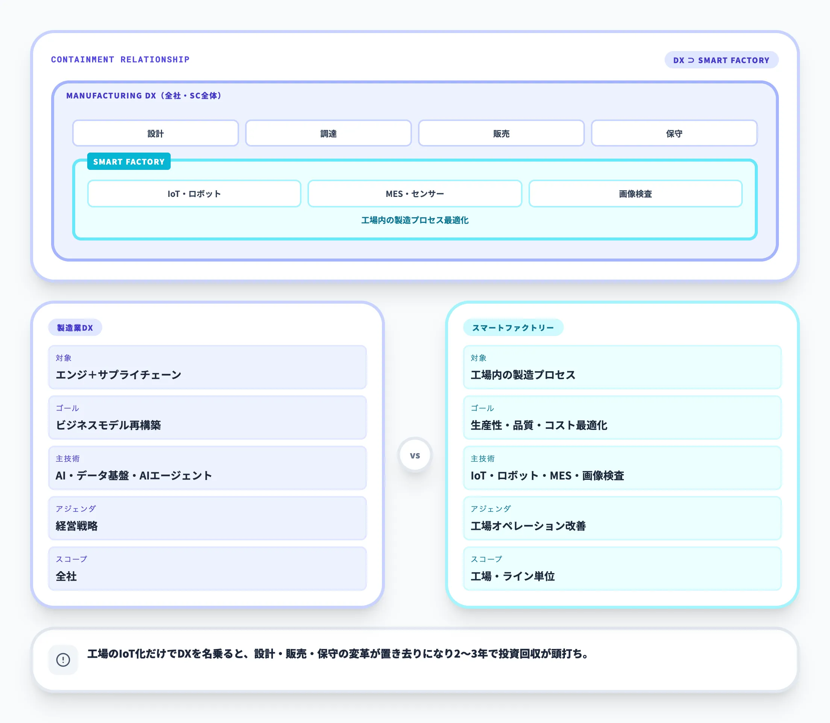Switch to the 販売 section
This screenshot has width=830, height=723.
501,133
